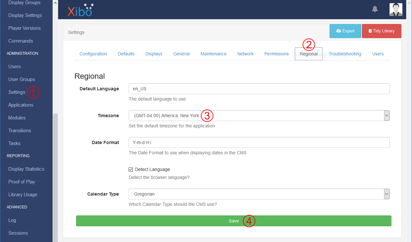Screen dimensions: 412x242
Task: Switch to the Users settings tab
Action: [x=378, y=54]
